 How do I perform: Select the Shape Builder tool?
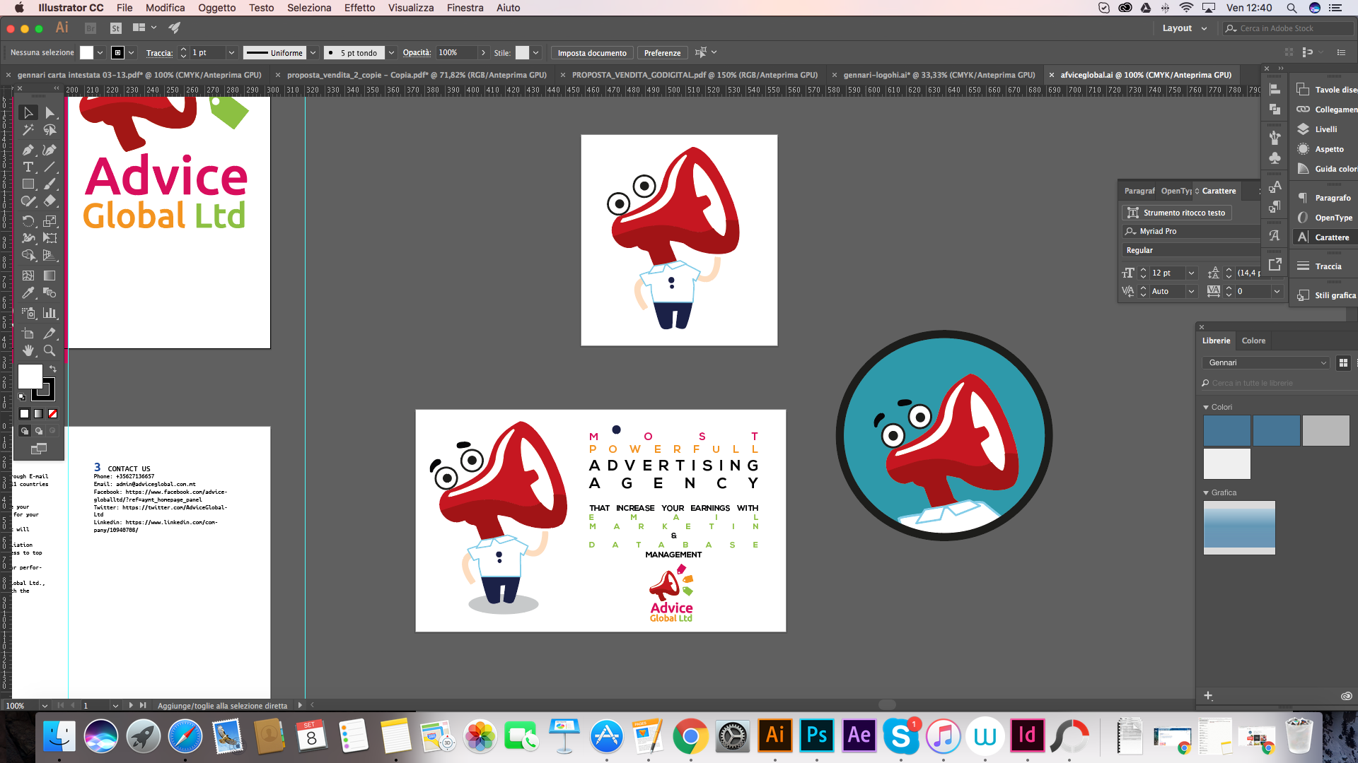(28, 256)
